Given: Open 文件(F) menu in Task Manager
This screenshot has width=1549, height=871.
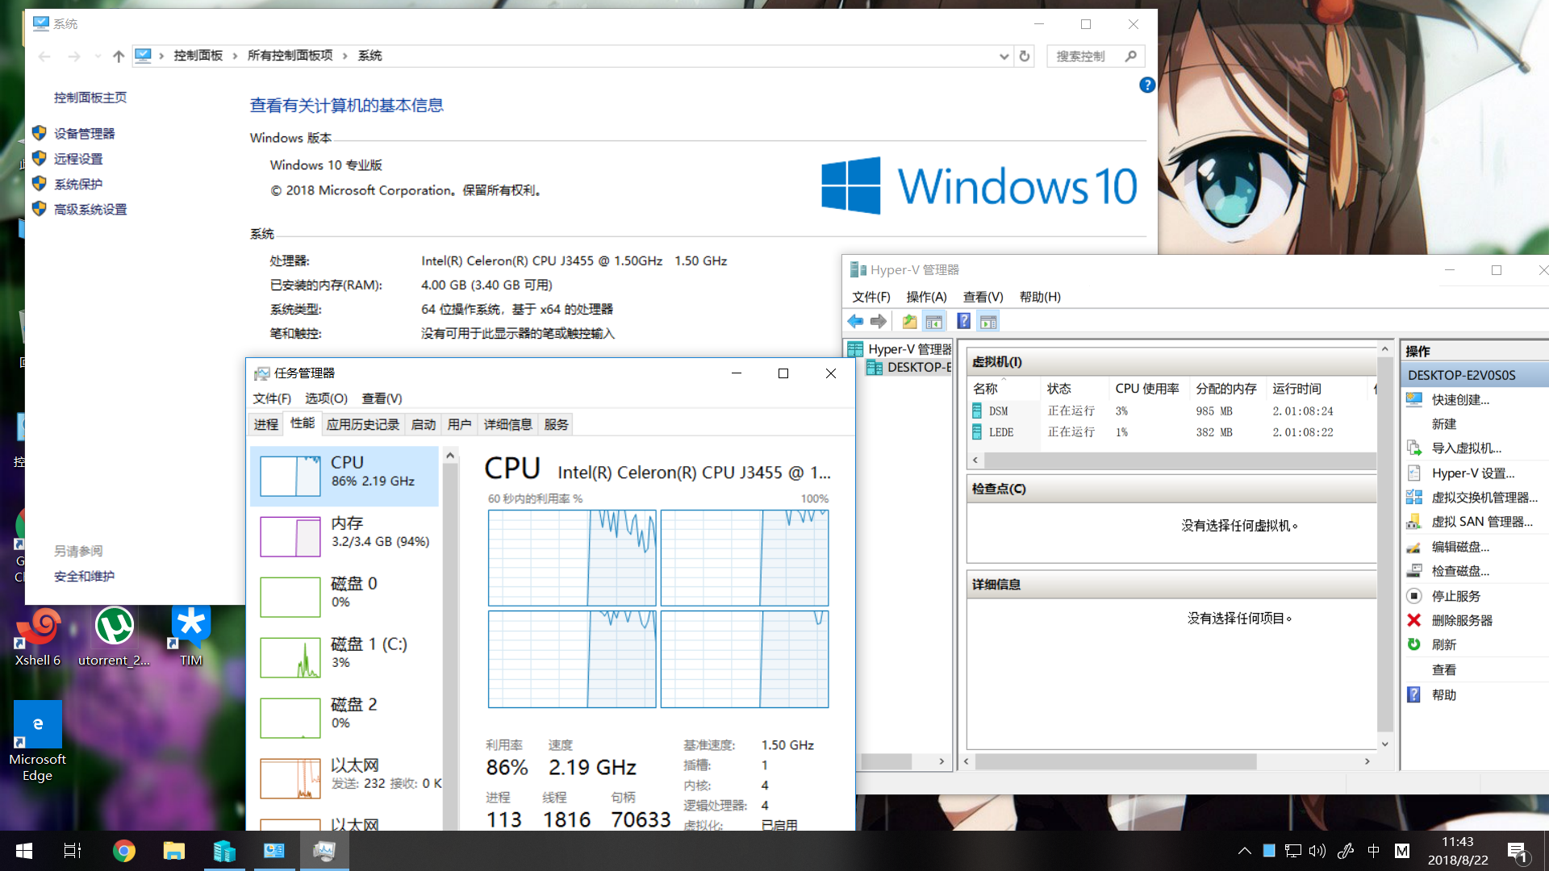Looking at the screenshot, I should 272,398.
